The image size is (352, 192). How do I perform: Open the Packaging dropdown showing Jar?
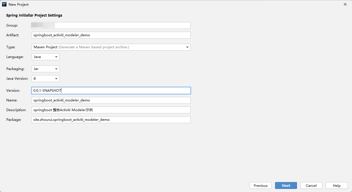click(x=45, y=69)
